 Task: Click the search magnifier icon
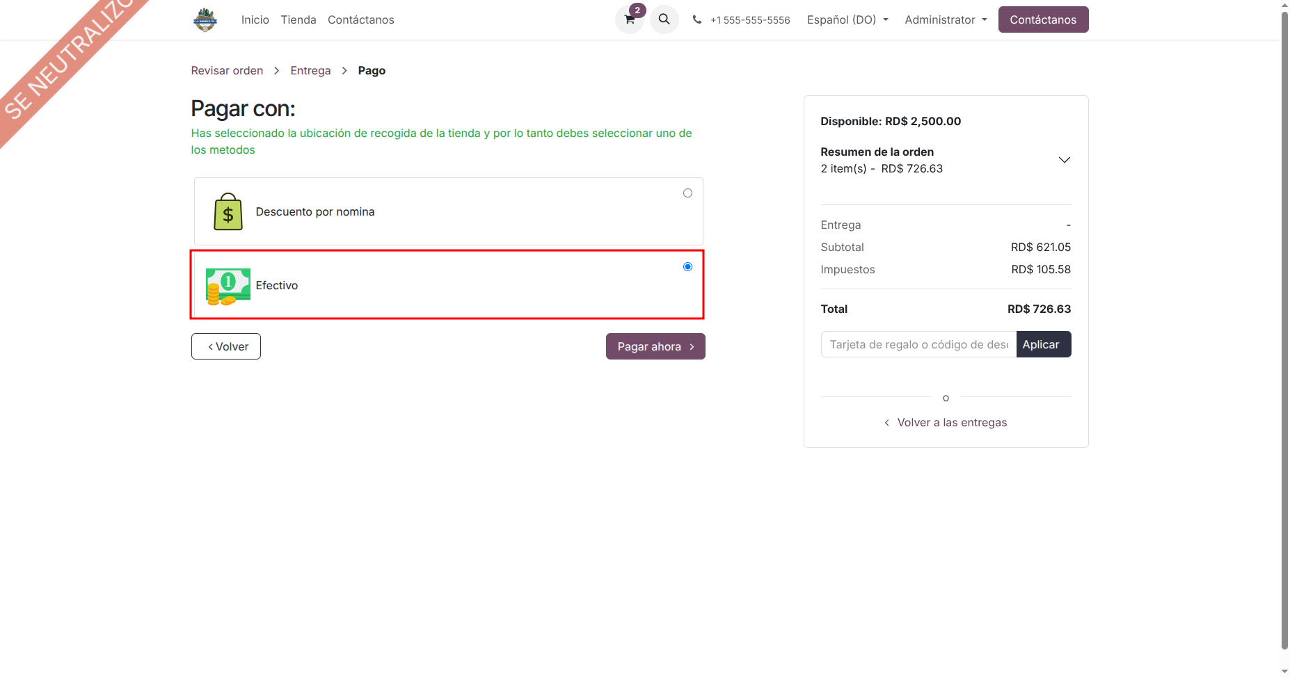click(x=664, y=19)
